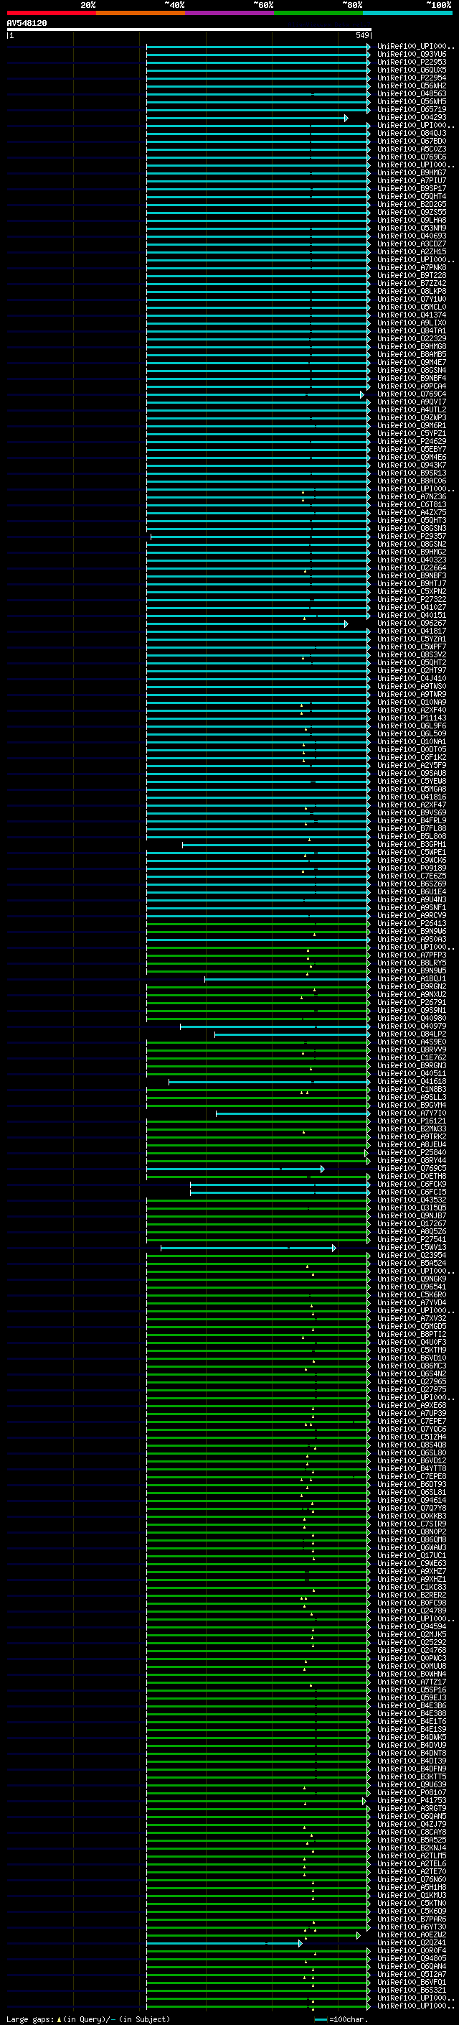Click the green ~80% identity legend segment
The height and width of the screenshot is (2025, 459).
[x=318, y=13]
